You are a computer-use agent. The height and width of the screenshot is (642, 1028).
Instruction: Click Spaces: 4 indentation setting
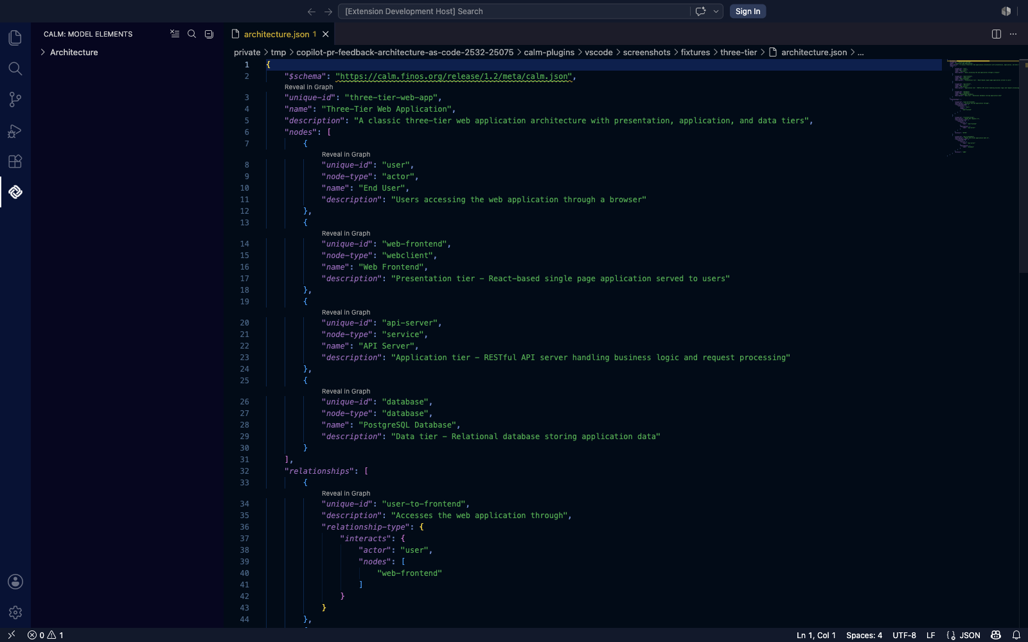[864, 635]
